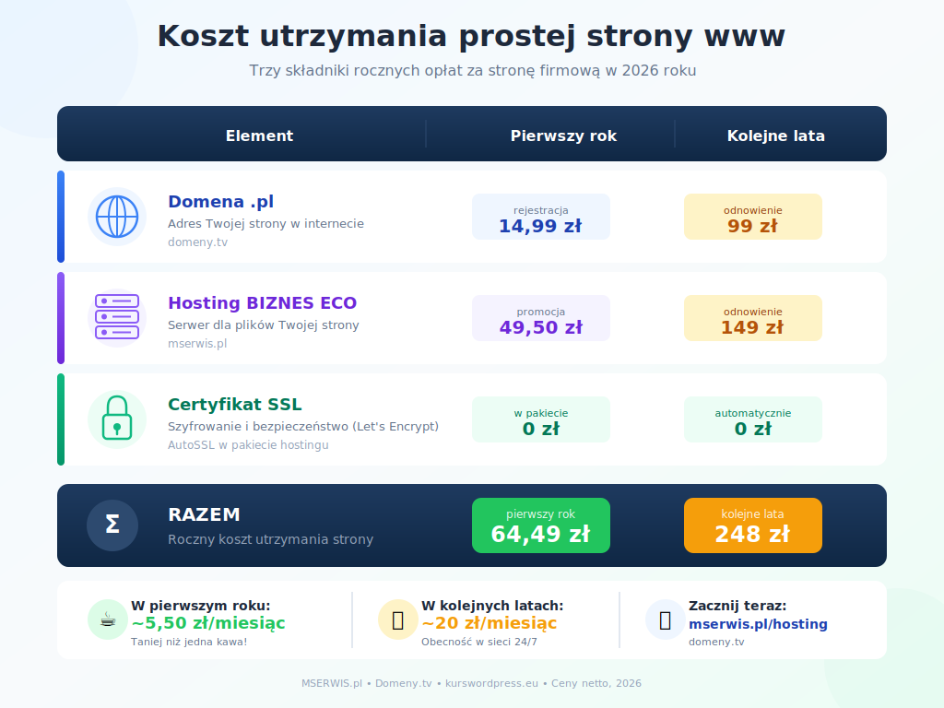The width and height of the screenshot is (944, 708).
Task: Click the globe icon for Domena .pl
Action: [116, 216]
